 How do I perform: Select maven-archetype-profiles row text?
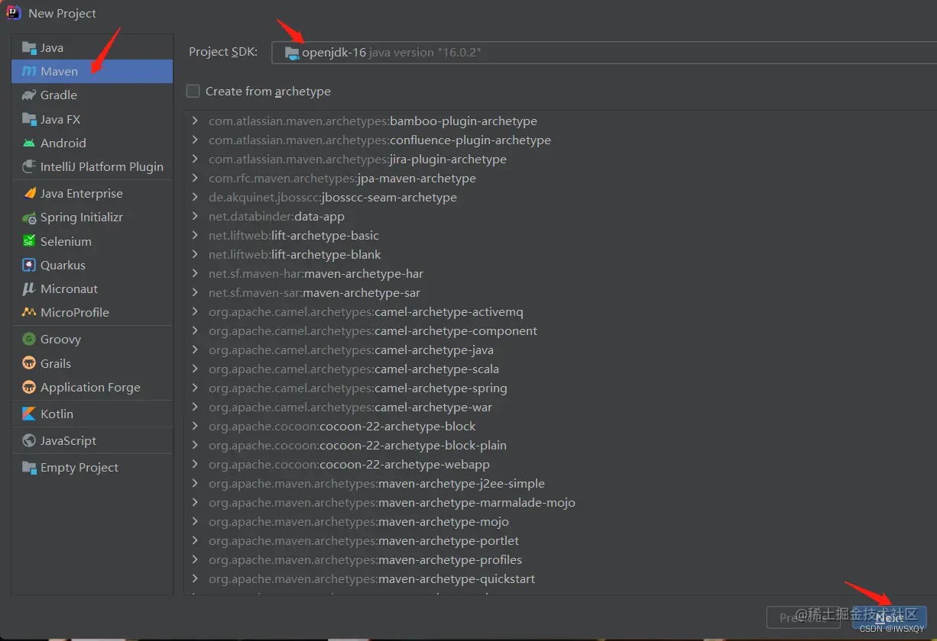click(365, 559)
